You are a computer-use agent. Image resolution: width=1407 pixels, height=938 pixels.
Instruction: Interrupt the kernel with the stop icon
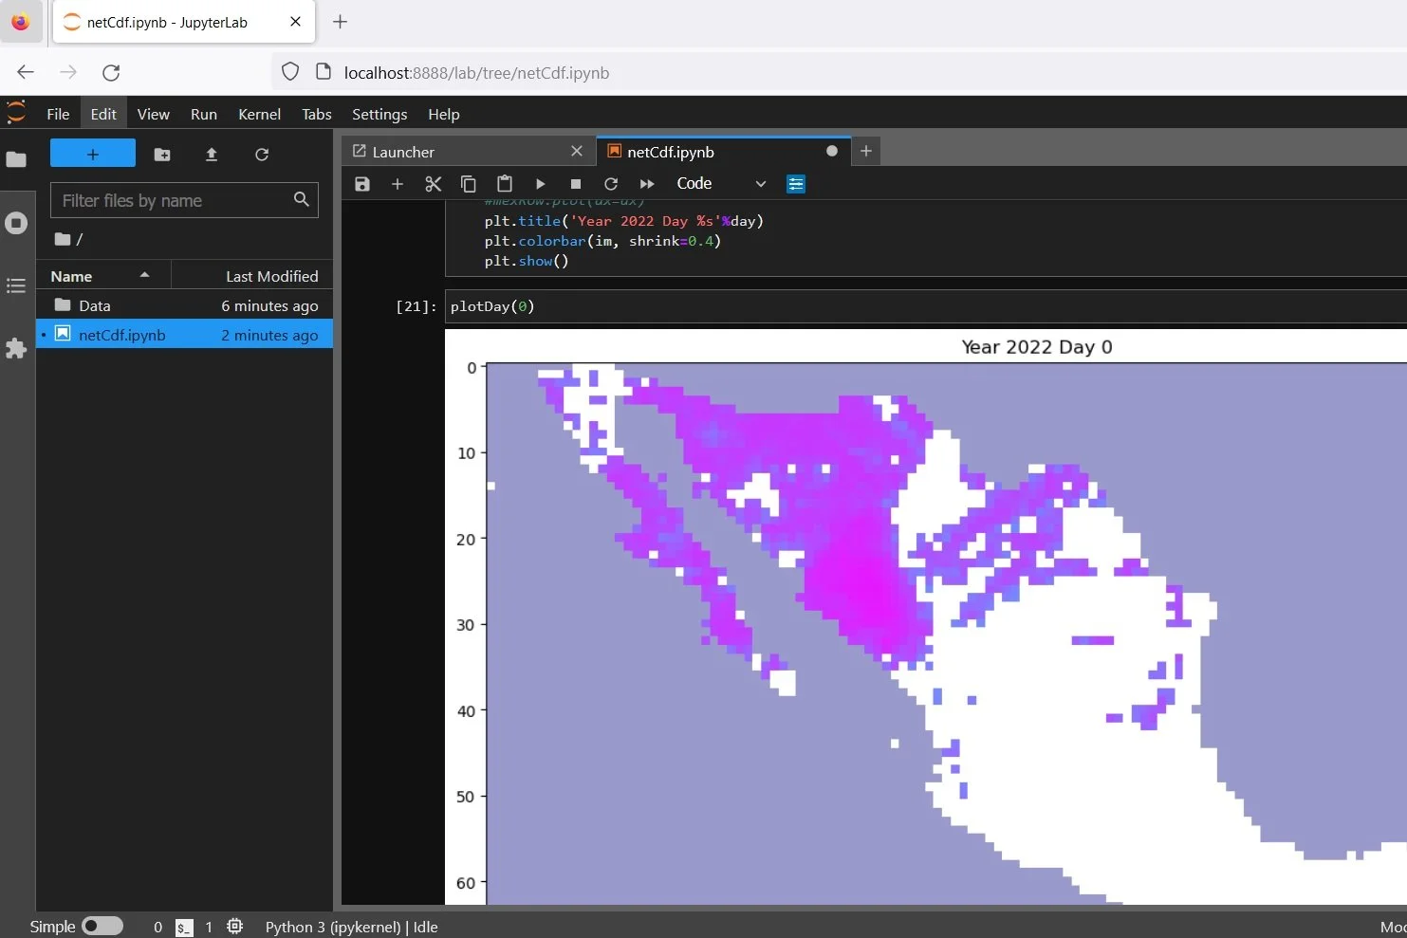(575, 184)
